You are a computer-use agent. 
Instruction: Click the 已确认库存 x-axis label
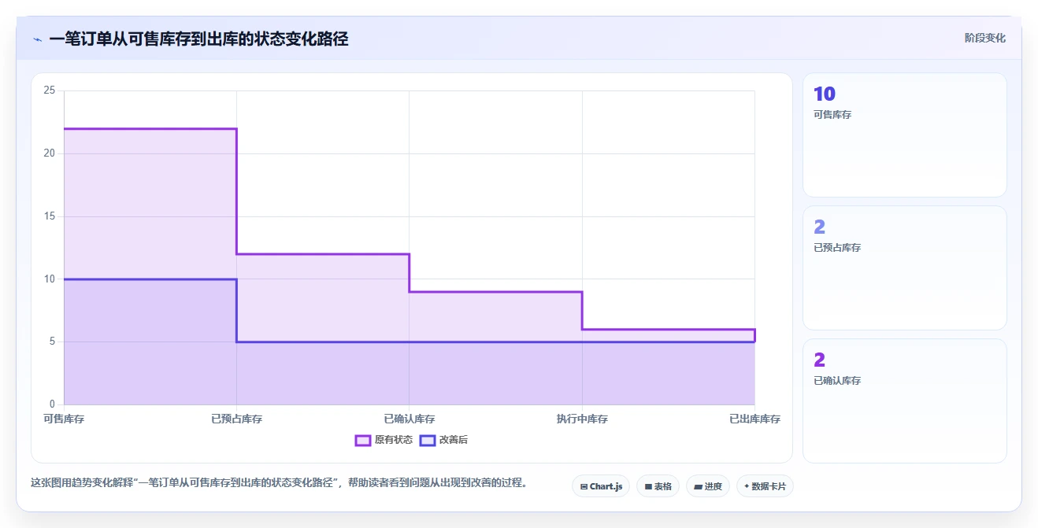(409, 419)
